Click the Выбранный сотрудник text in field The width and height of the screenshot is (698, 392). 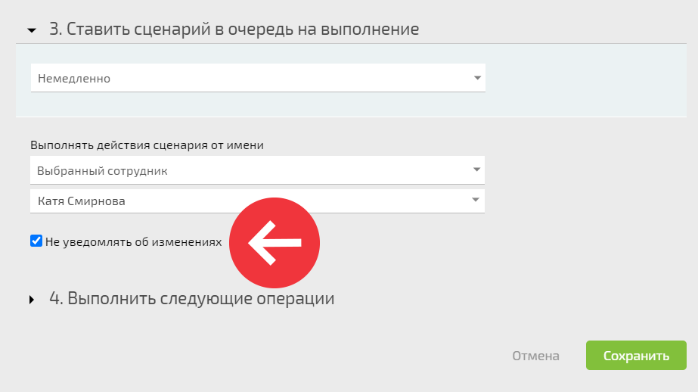pos(102,171)
